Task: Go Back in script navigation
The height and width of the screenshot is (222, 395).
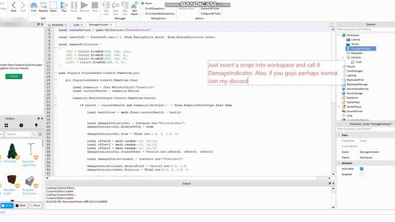Action: [14, 7]
